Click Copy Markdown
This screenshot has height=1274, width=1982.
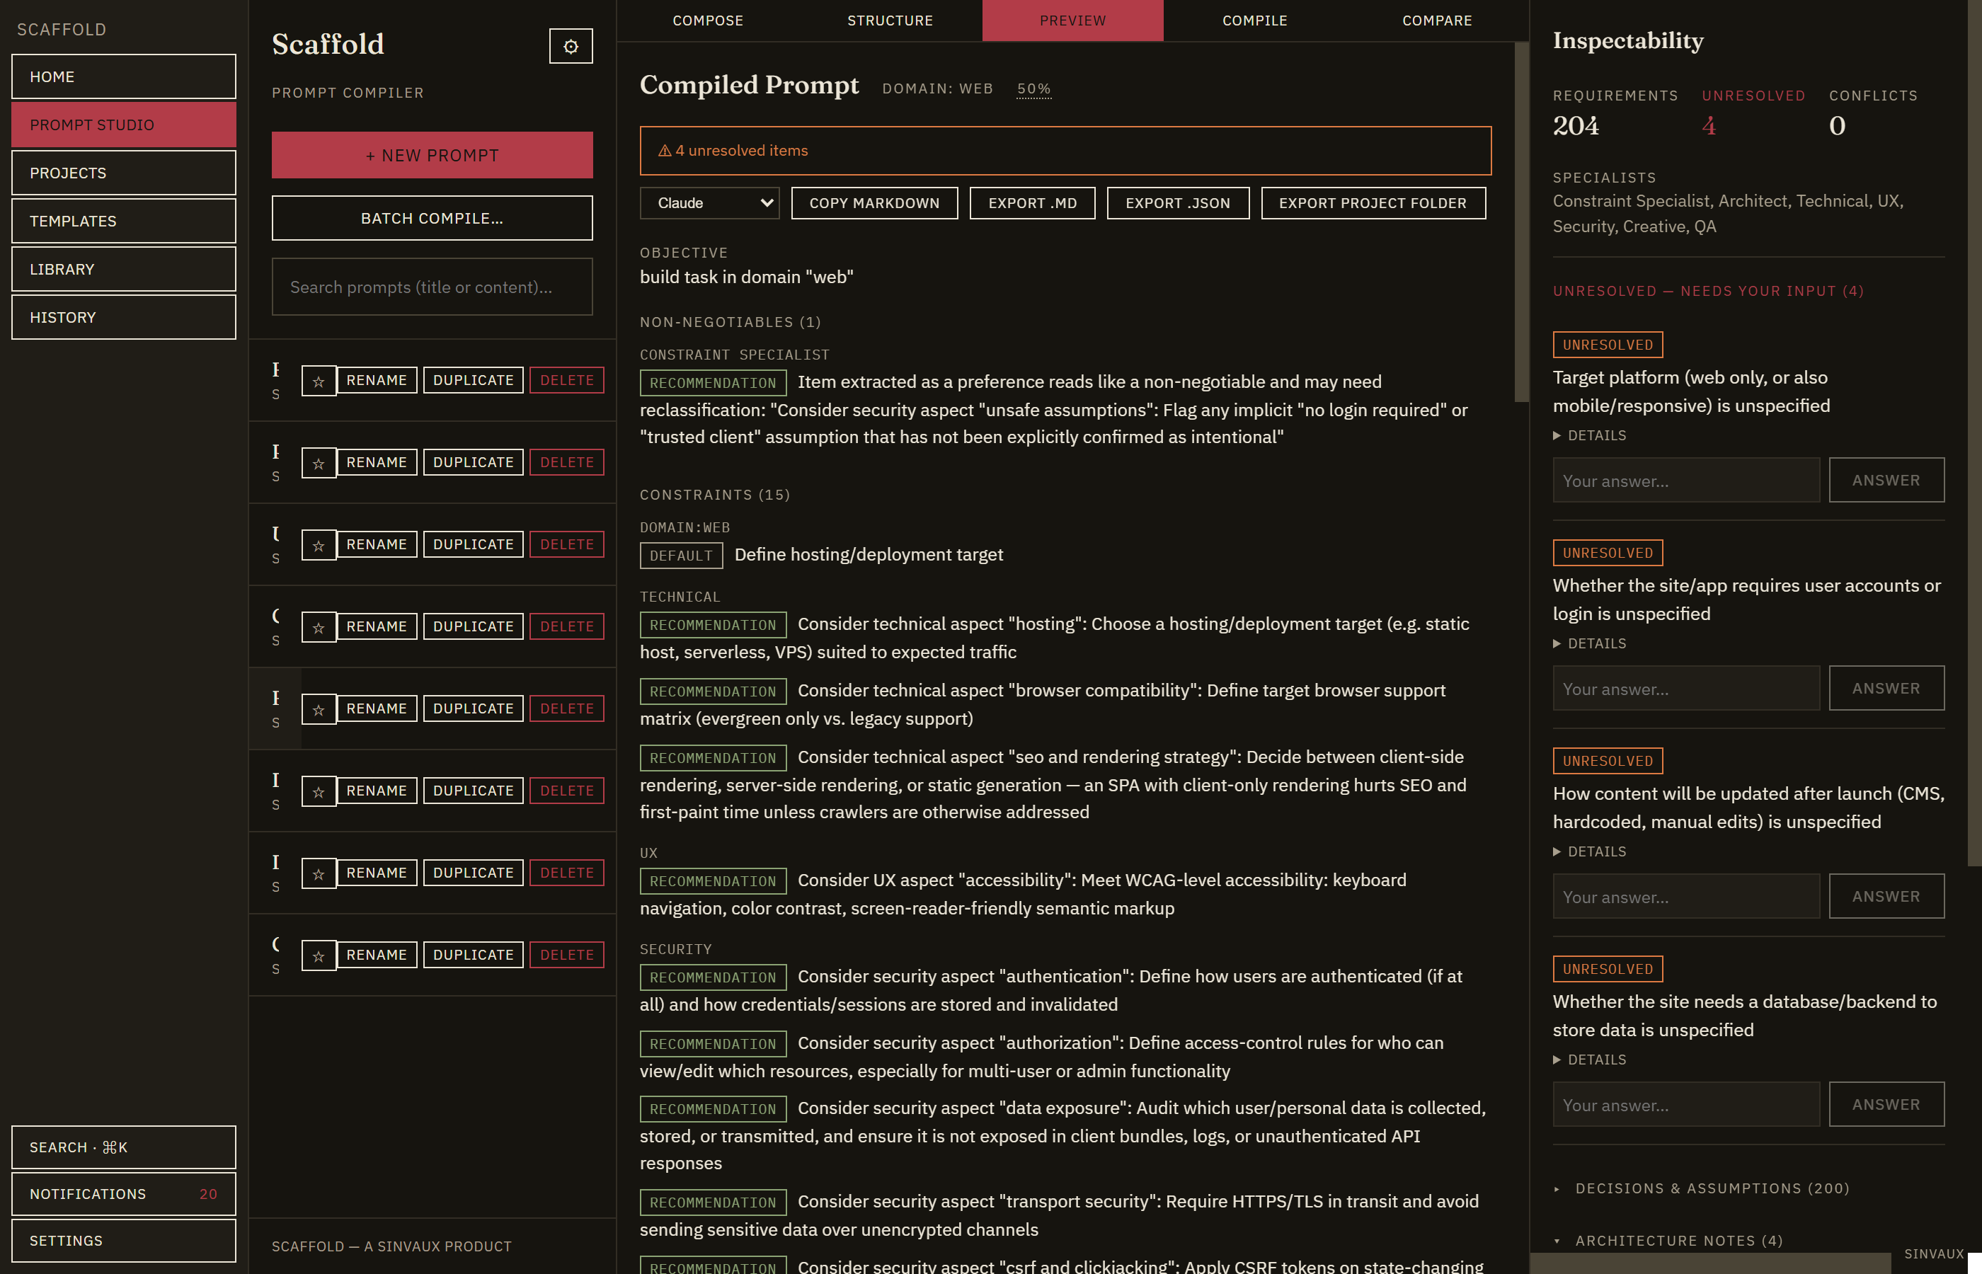874,202
